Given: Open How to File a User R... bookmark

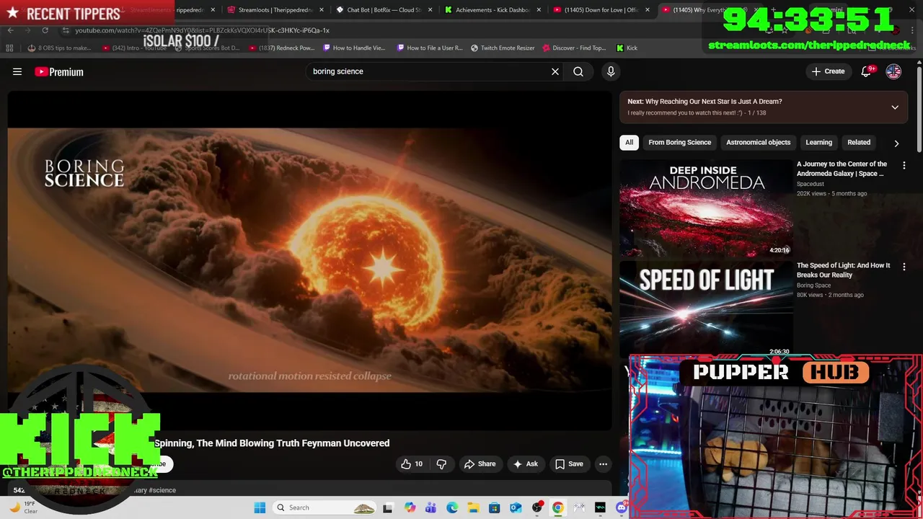Looking at the screenshot, I should (429, 48).
